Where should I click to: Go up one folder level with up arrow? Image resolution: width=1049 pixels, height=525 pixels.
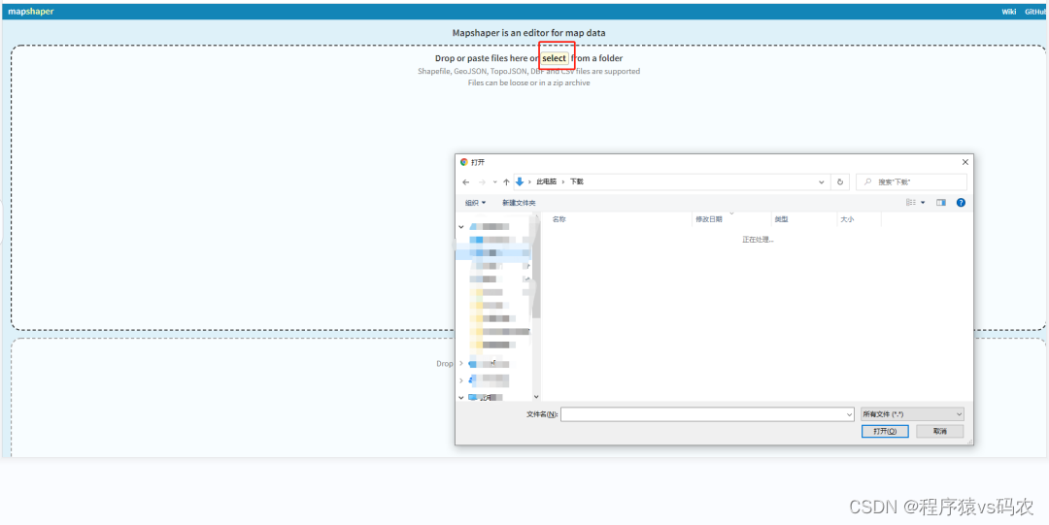point(506,181)
